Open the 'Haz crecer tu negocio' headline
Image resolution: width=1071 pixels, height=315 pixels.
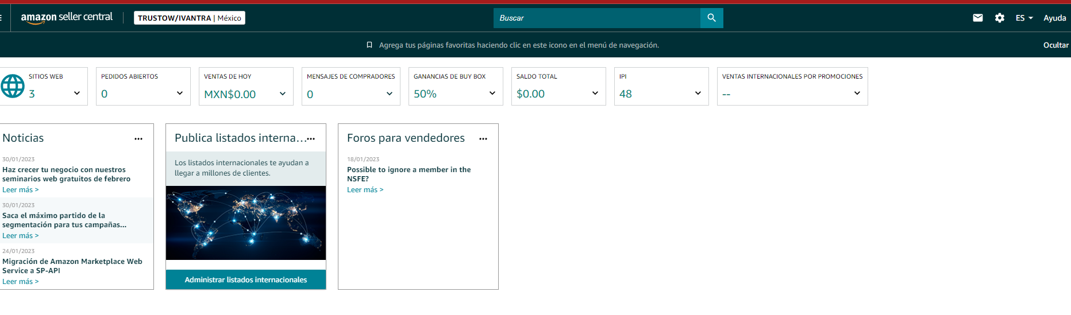(67, 174)
